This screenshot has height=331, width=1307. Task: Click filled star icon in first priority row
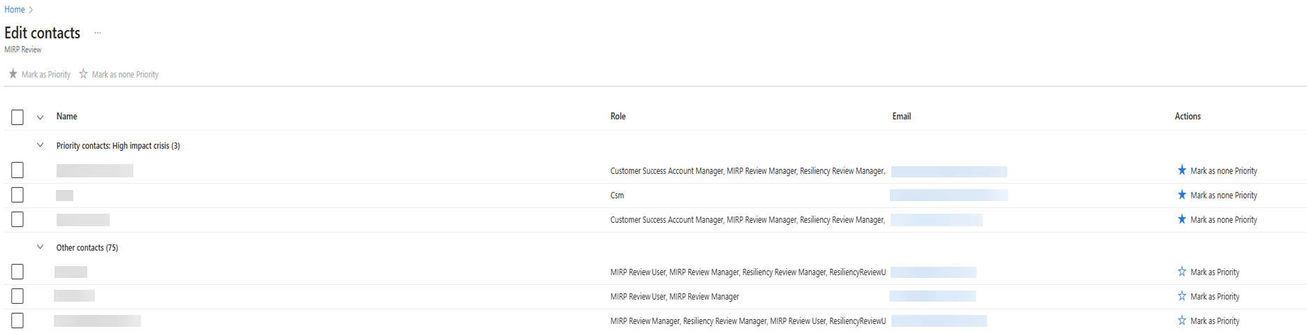point(1181,170)
